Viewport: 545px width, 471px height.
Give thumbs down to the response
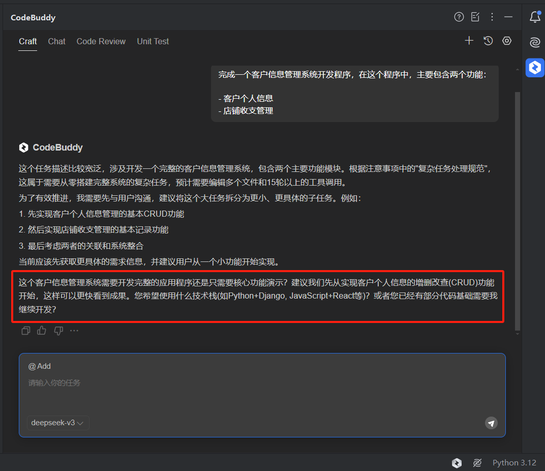pos(58,331)
